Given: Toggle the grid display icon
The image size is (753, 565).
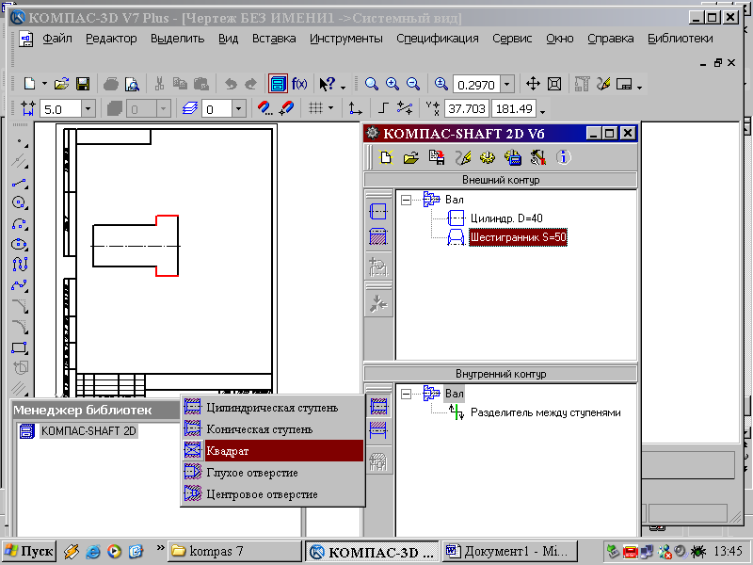Looking at the screenshot, I should [315, 108].
